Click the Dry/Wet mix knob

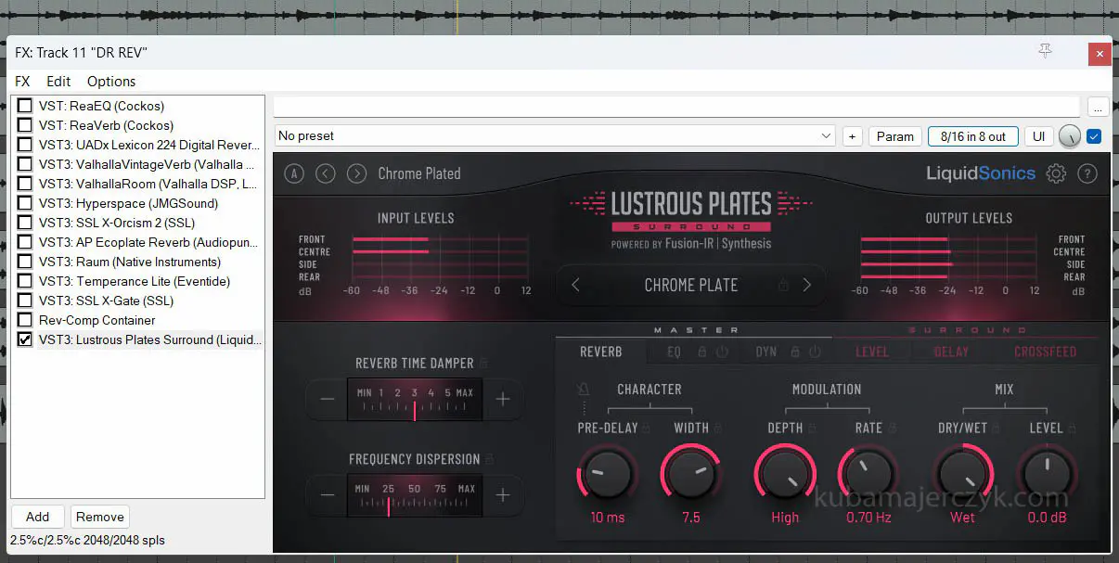pos(962,473)
